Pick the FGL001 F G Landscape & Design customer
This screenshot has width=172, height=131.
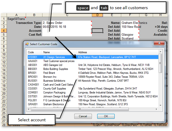click(93, 100)
